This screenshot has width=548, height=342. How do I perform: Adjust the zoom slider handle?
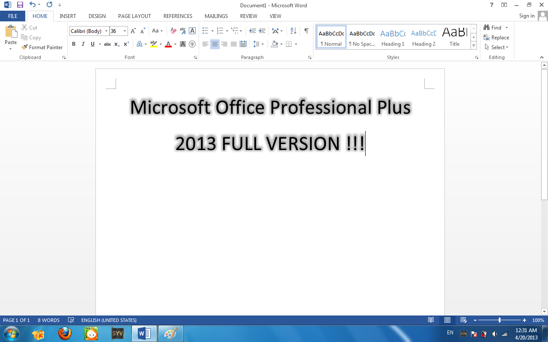coord(499,320)
